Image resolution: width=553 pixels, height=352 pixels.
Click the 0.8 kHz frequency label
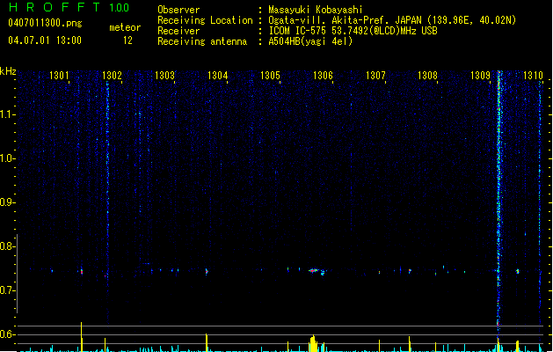point(7,246)
